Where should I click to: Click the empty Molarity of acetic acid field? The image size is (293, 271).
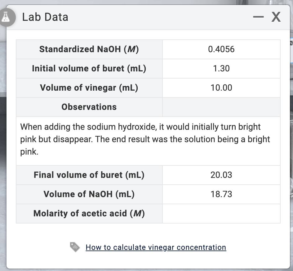pyautogui.click(x=221, y=213)
